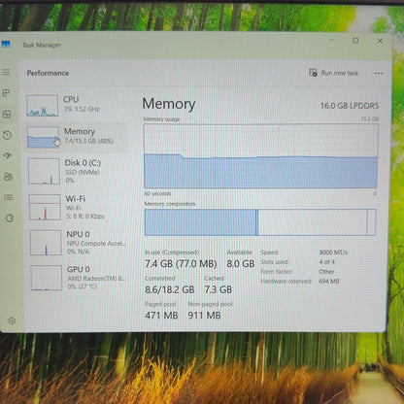Click the CPU usage mini graph
The width and height of the screenshot is (404, 404).
(x=42, y=106)
